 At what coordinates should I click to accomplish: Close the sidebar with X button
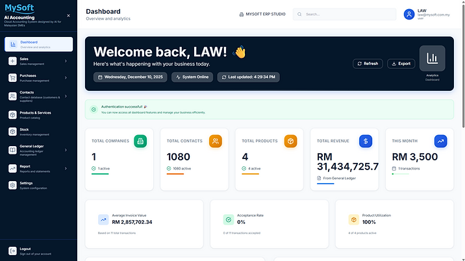tap(68, 16)
